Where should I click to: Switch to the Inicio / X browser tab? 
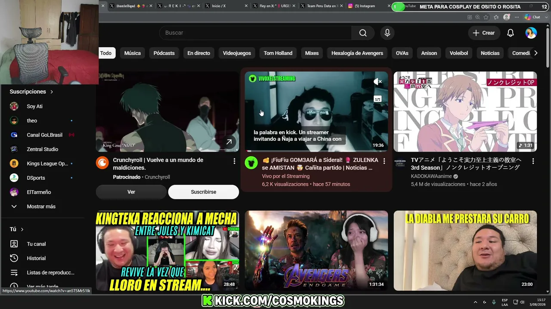pyautogui.click(x=226, y=6)
